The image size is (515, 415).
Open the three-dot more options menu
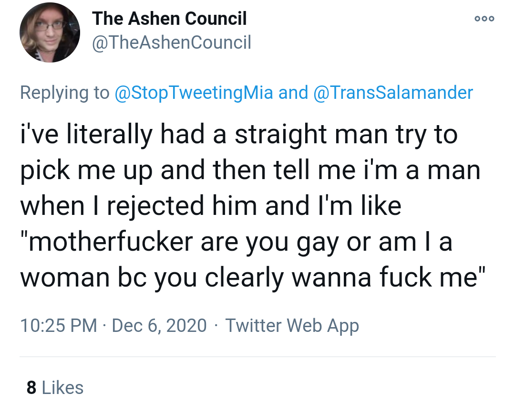pyautogui.click(x=484, y=19)
